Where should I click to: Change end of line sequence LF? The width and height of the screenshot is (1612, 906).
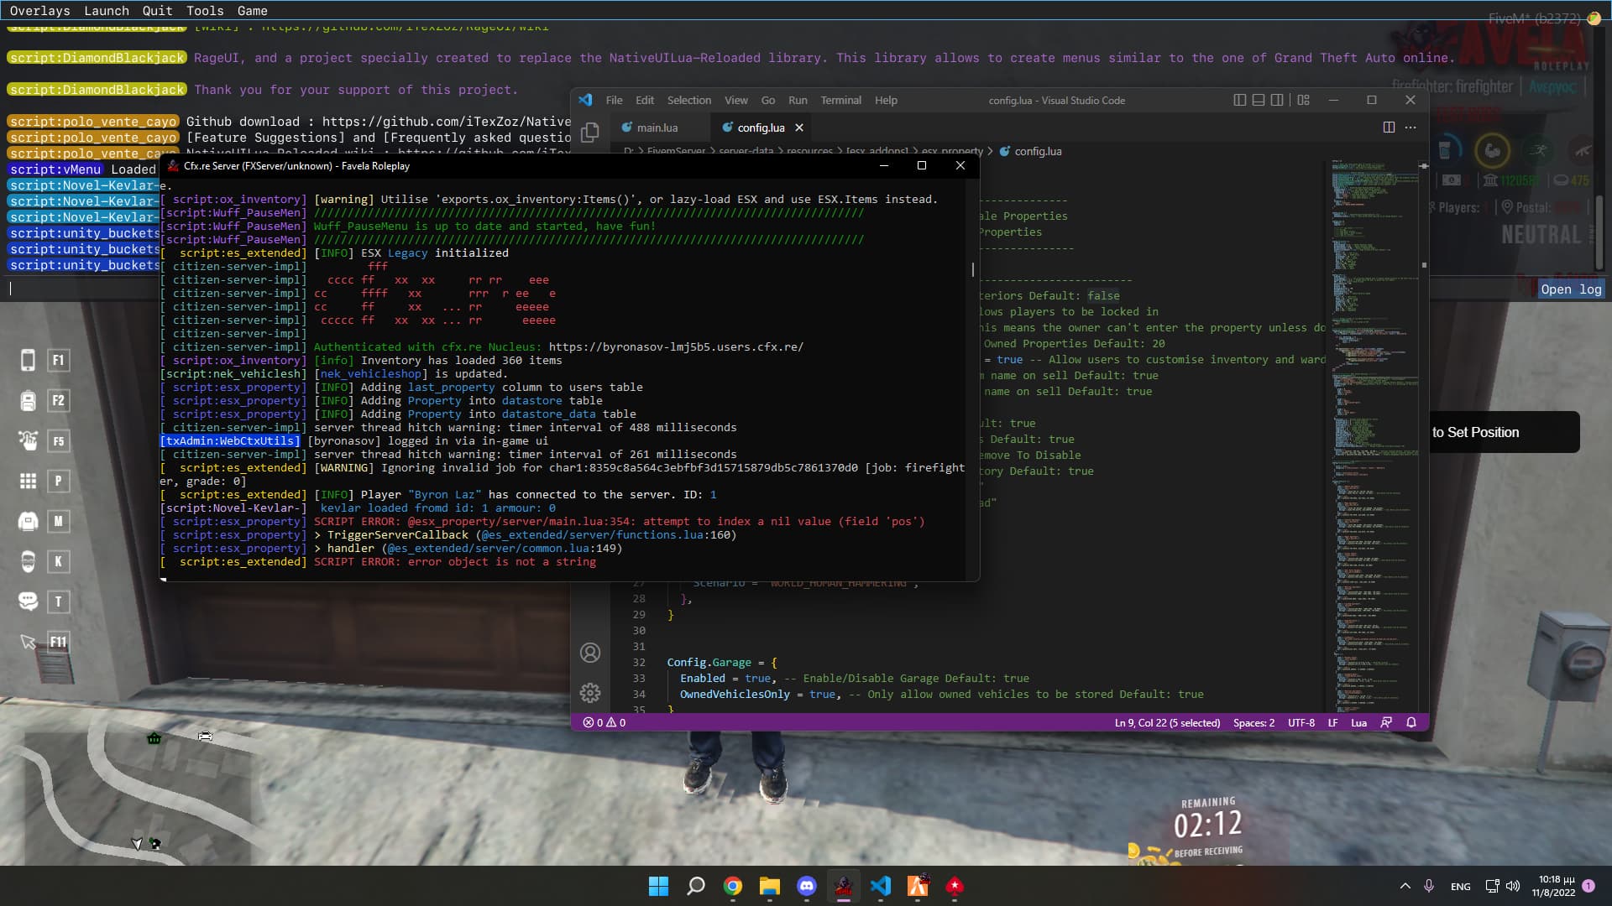click(1332, 722)
